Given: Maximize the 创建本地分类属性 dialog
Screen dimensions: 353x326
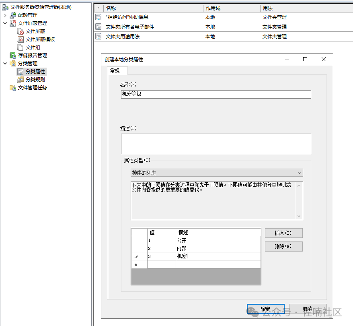Looking at the screenshot, I should click(305, 59).
